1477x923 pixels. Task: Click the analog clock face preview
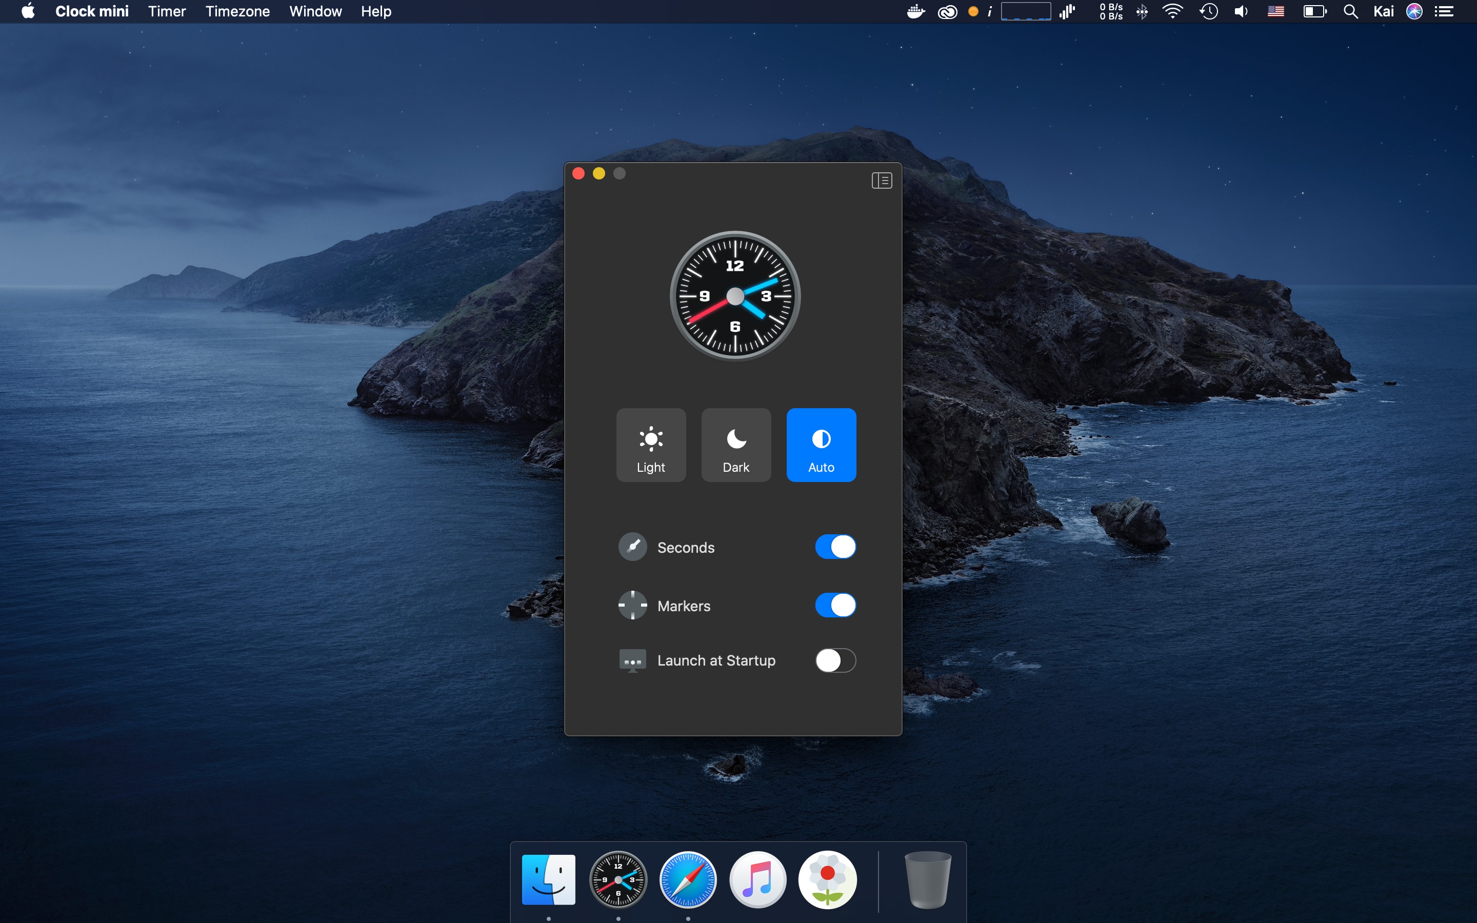point(735,296)
